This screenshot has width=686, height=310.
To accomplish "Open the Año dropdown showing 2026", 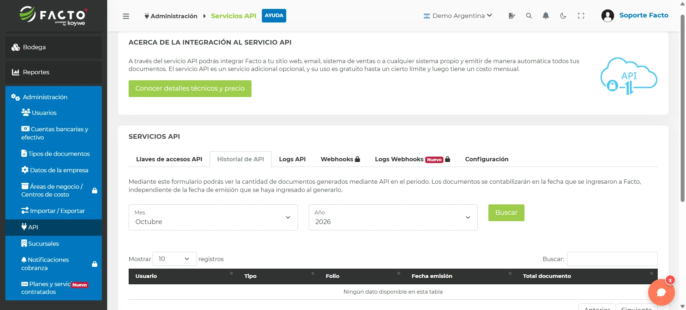I will tap(393, 217).
